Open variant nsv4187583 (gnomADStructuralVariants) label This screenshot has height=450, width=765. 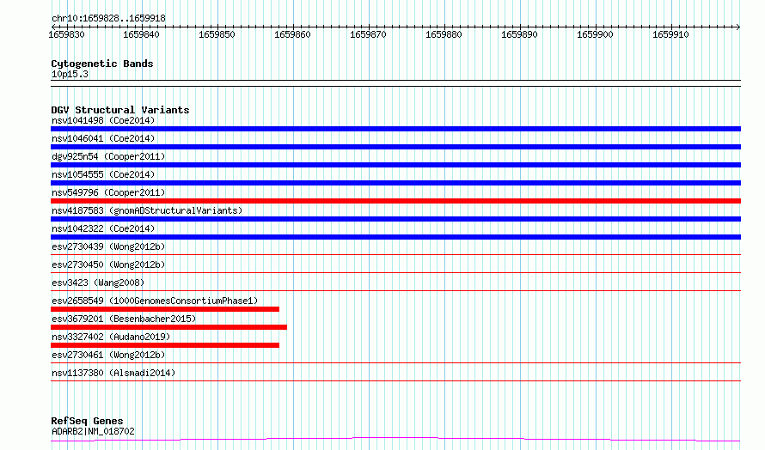pyautogui.click(x=147, y=210)
